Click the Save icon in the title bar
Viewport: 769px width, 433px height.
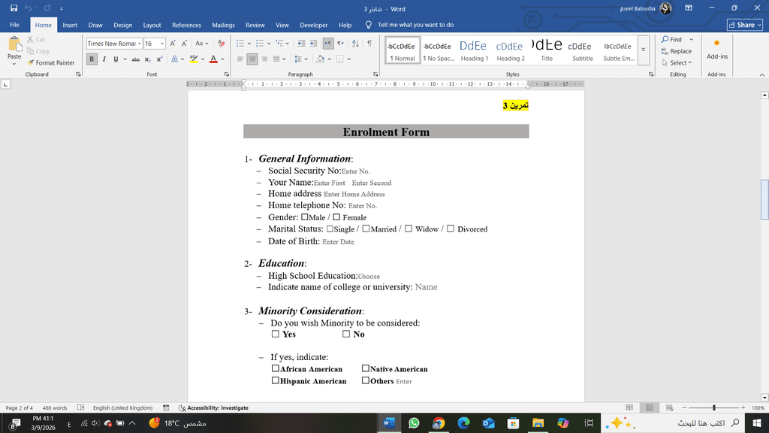coord(14,8)
